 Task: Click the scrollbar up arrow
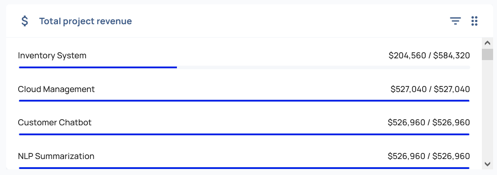click(x=487, y=43)
